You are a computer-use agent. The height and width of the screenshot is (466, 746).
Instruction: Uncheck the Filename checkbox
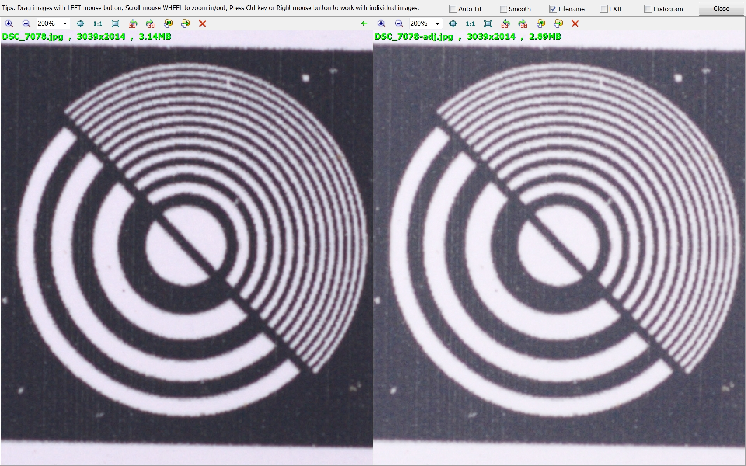coord(553,9)
